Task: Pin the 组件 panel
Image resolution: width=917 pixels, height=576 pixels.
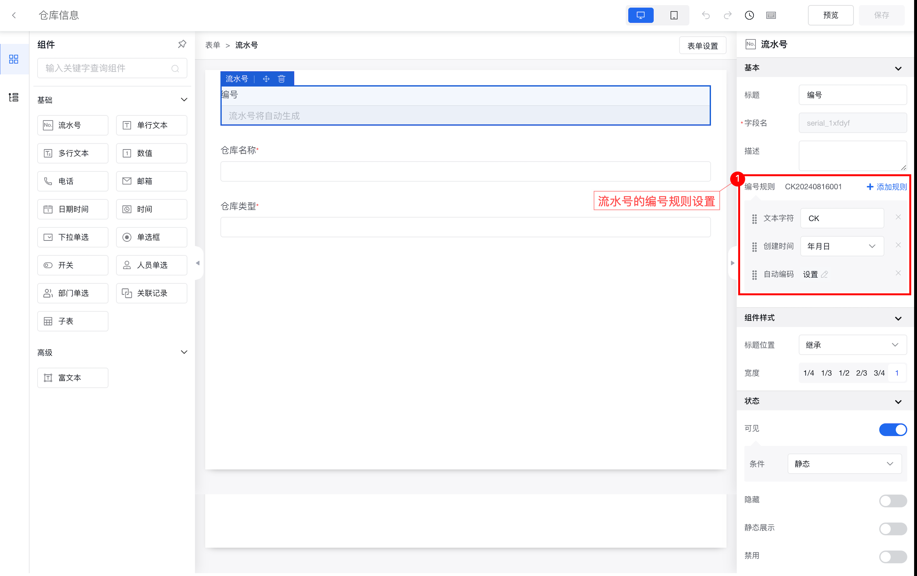Action: point(182,44)
